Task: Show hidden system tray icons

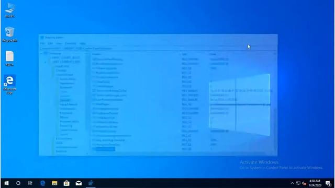Action: (292, 183)
